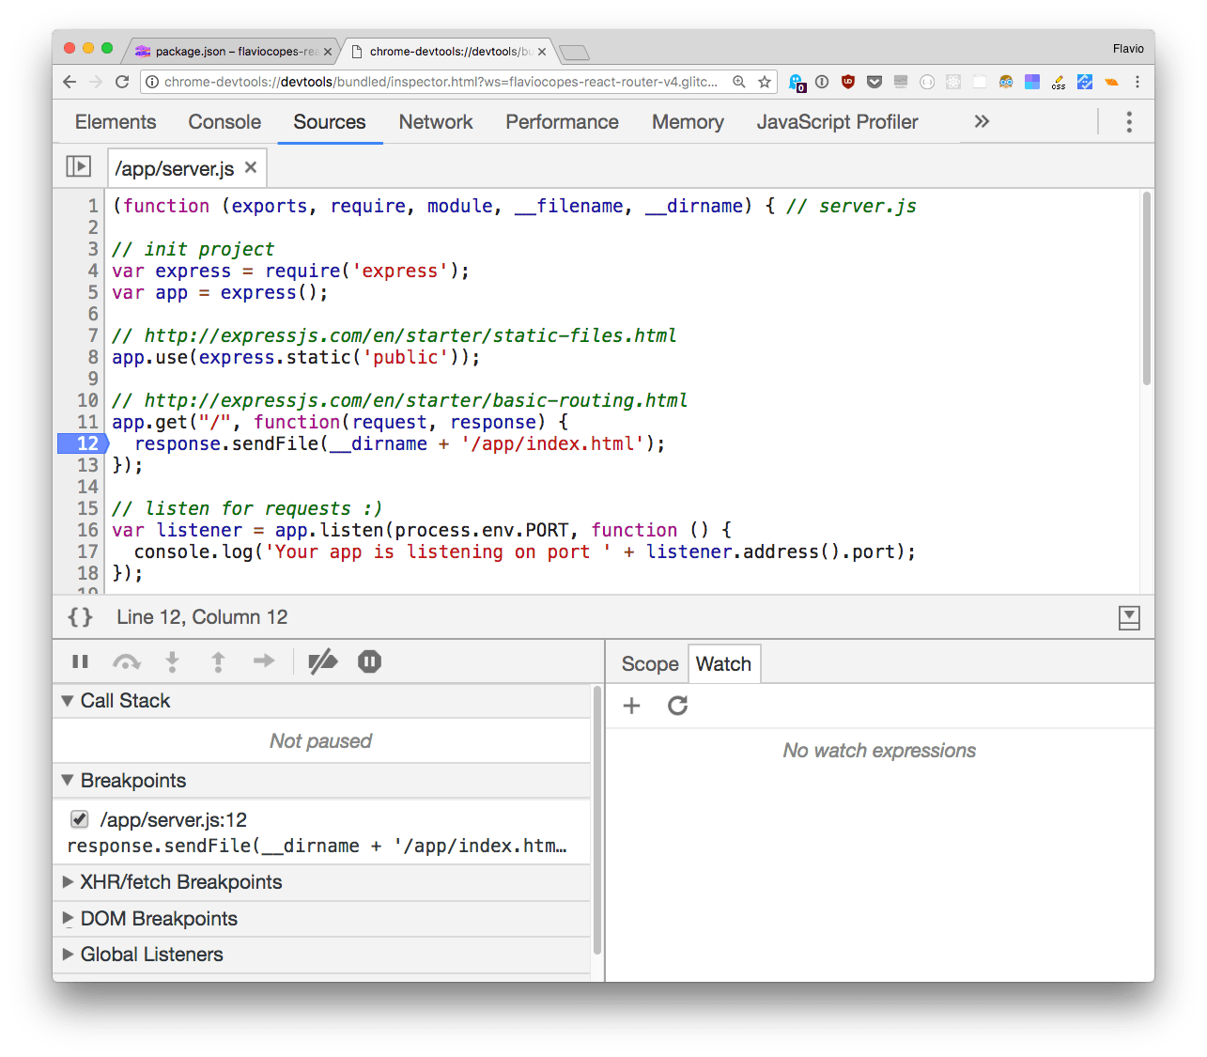Show the file navigator sidebar
Viewport: 1207px width, 1057px height.
point(79,165)
